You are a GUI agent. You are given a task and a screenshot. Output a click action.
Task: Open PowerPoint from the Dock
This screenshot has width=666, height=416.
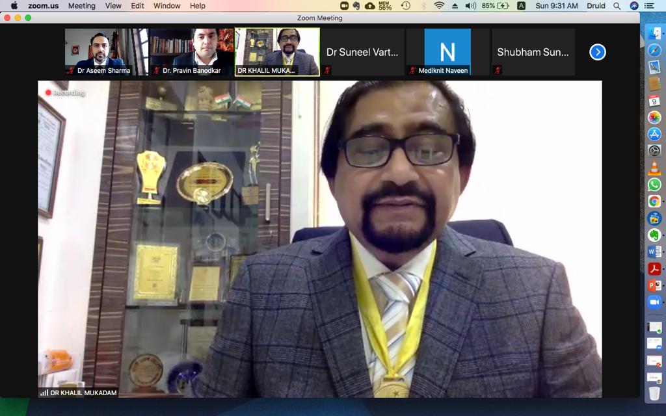(654, 285)
